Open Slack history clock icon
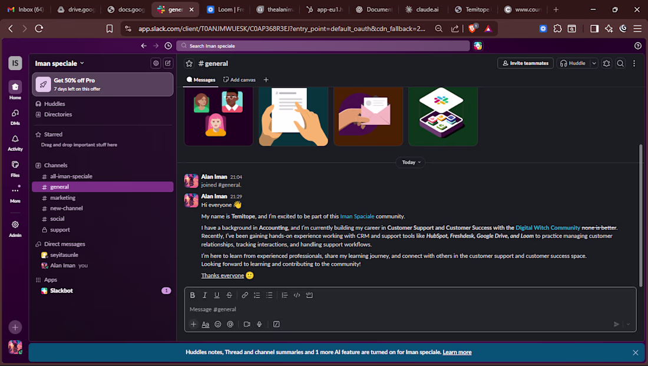 click(x=168, y=46)
